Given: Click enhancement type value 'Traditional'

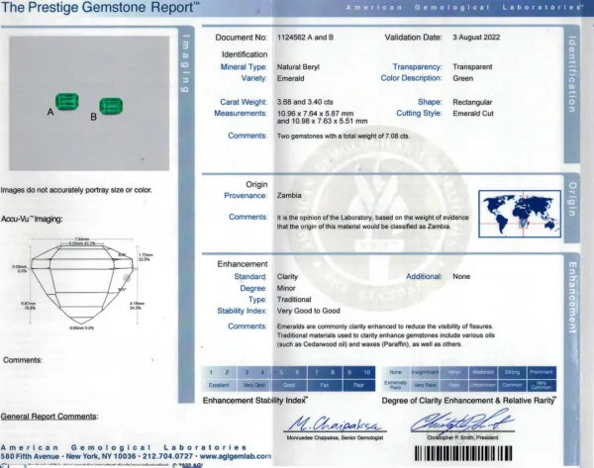Looking at the screenshot, I should pyautogui.click(x=294, y=300).
